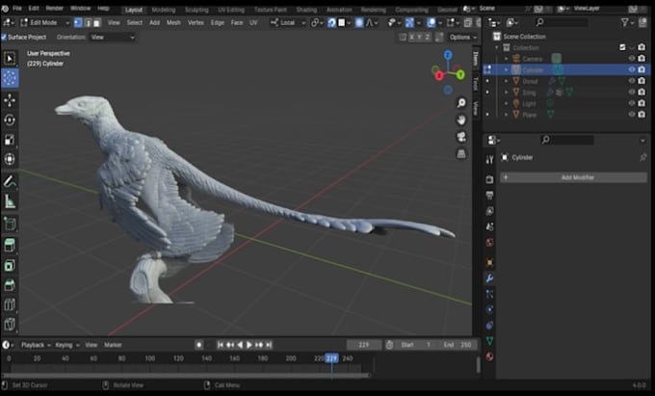This screenshot has height=396, width=655.
Task: Hide the Light object via eye icon
Action: pos(632,103)
